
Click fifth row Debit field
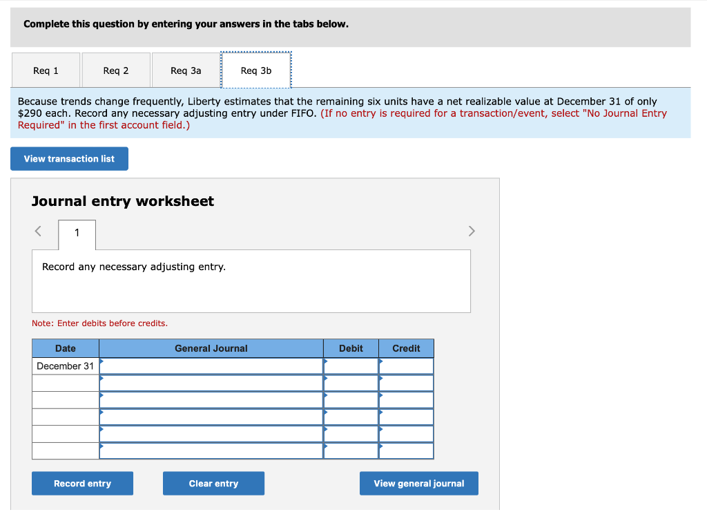(351, 434)
